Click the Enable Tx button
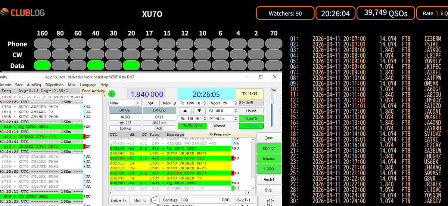The image size is (448, 206). 119,200
